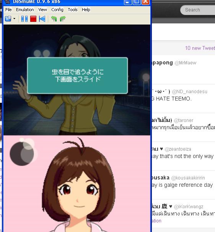Viewport: 215px width, 232px height.
Task: Rotate screen clockwise with right green arrow
Action: coord(63,19)
